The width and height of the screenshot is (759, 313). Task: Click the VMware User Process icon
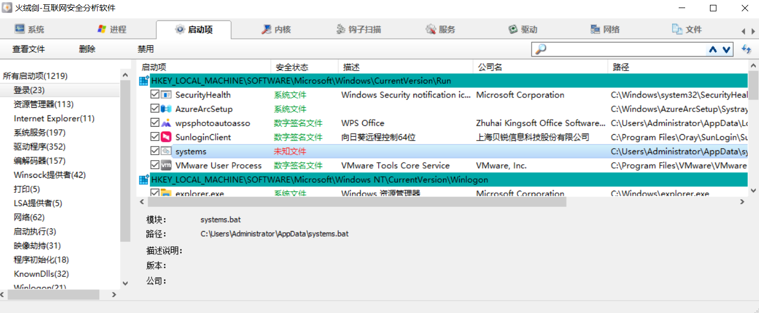coord(166,165)
